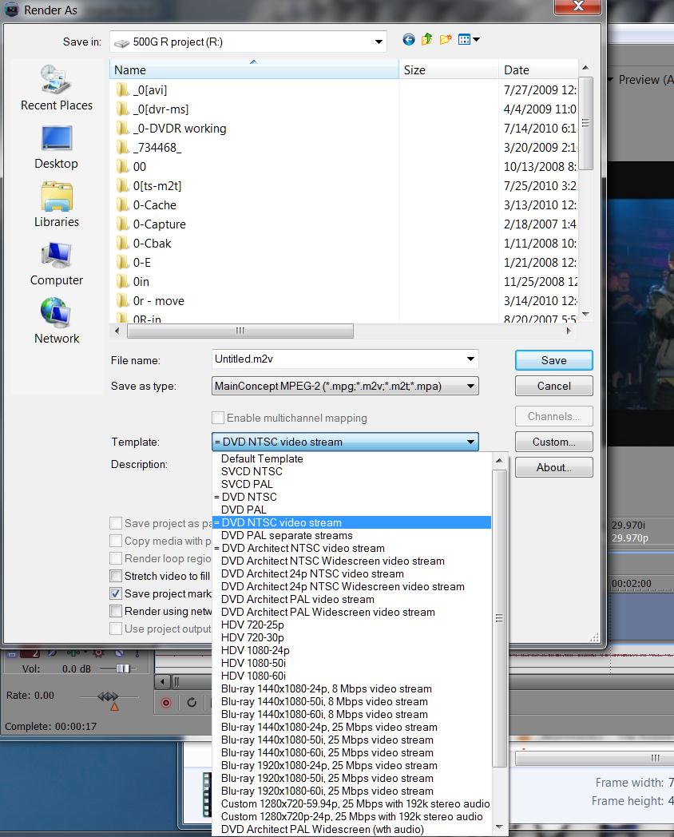Click the template list scrollbar thumb
Image resolution: width=674 pixels, height=837 pixels.
coord(499,618)
